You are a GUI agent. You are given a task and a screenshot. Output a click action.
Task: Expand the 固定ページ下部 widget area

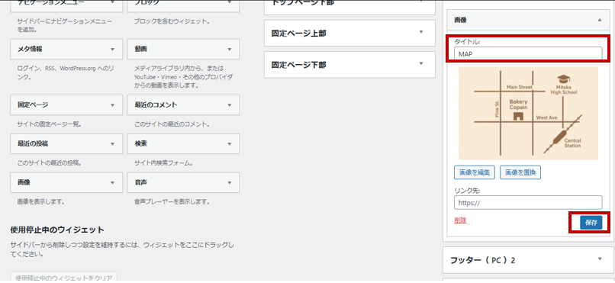[x=422, y=63]
